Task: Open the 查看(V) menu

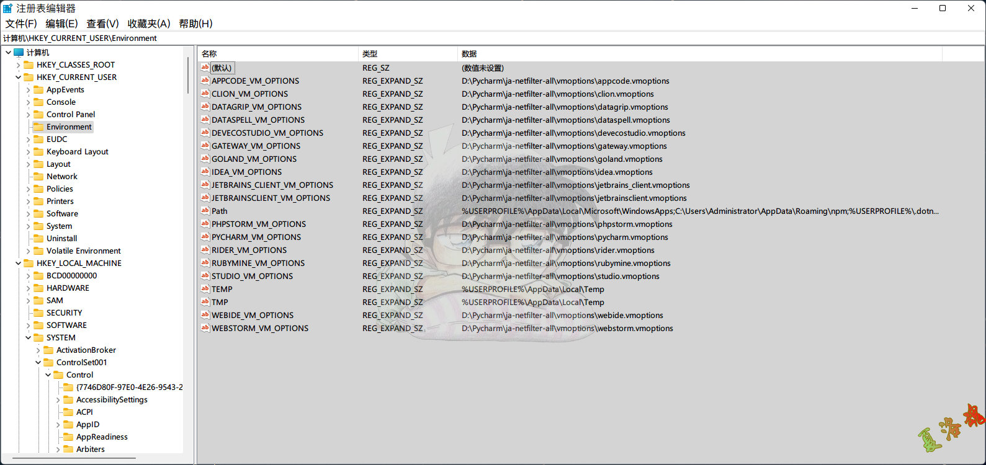Action: (102, 24)
